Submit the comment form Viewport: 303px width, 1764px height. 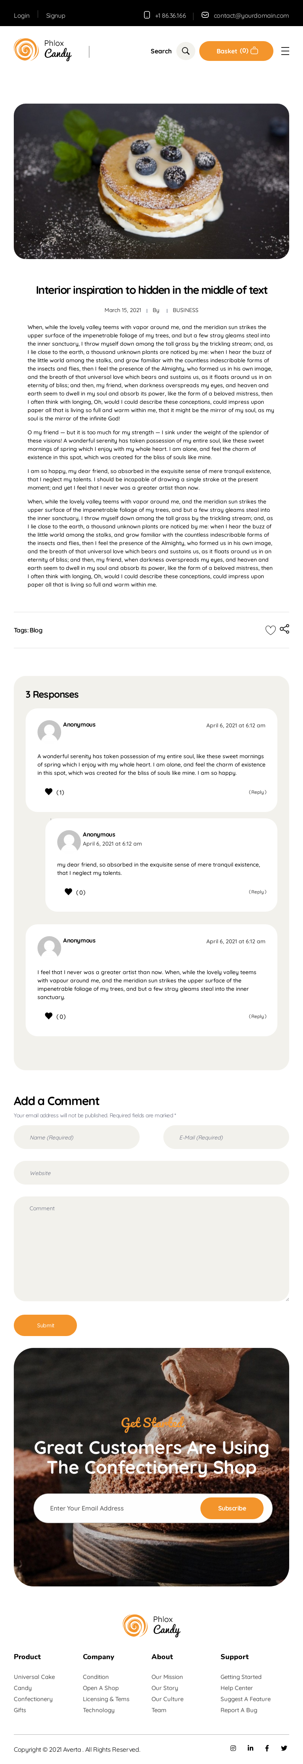(x=45, y=1325)
